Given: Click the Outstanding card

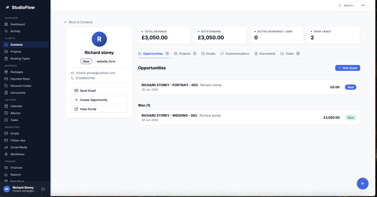Looking at the screenshot, I should pos(221,35).
